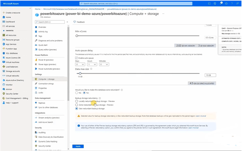Viewport: 244px width, 151px height.
Task: Click the top portal search box
Action: (136, 4)
